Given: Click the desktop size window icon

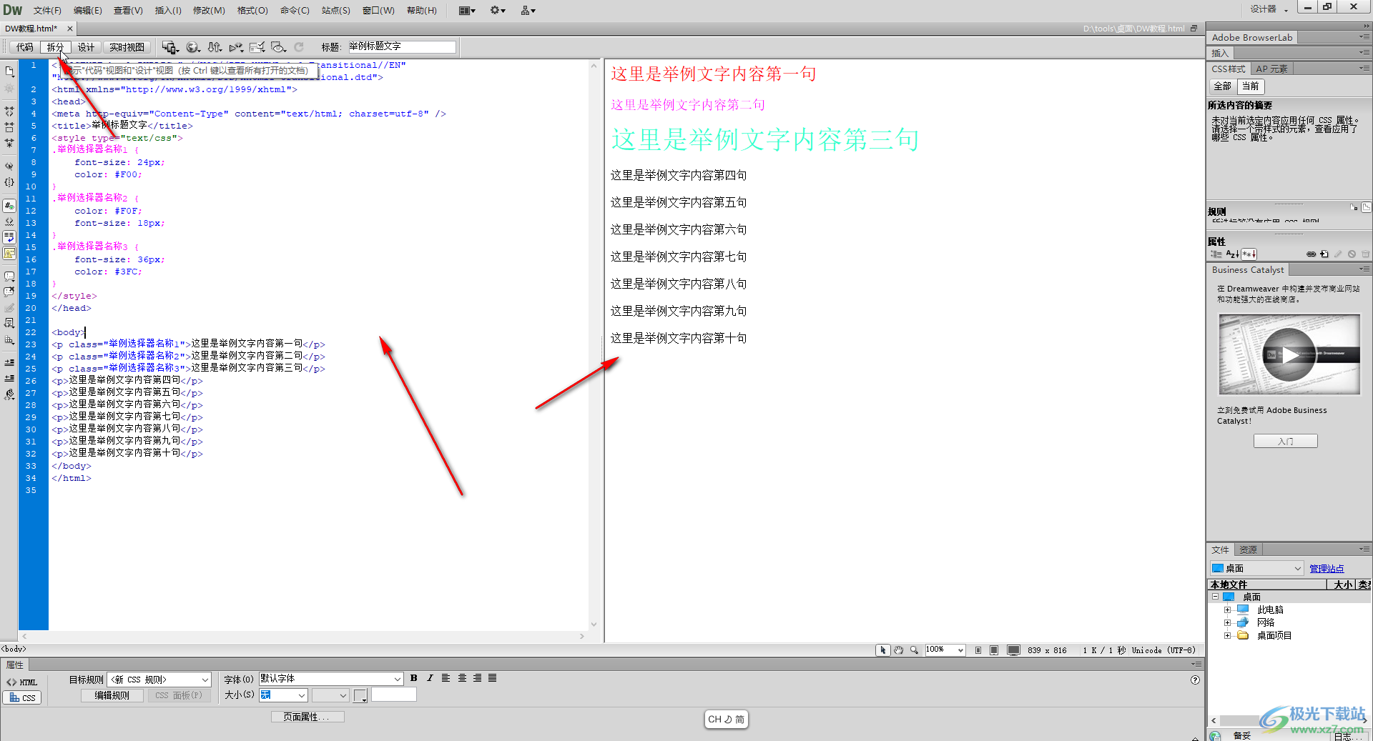Looking at the screenshot, I should tap(1013, 650).
